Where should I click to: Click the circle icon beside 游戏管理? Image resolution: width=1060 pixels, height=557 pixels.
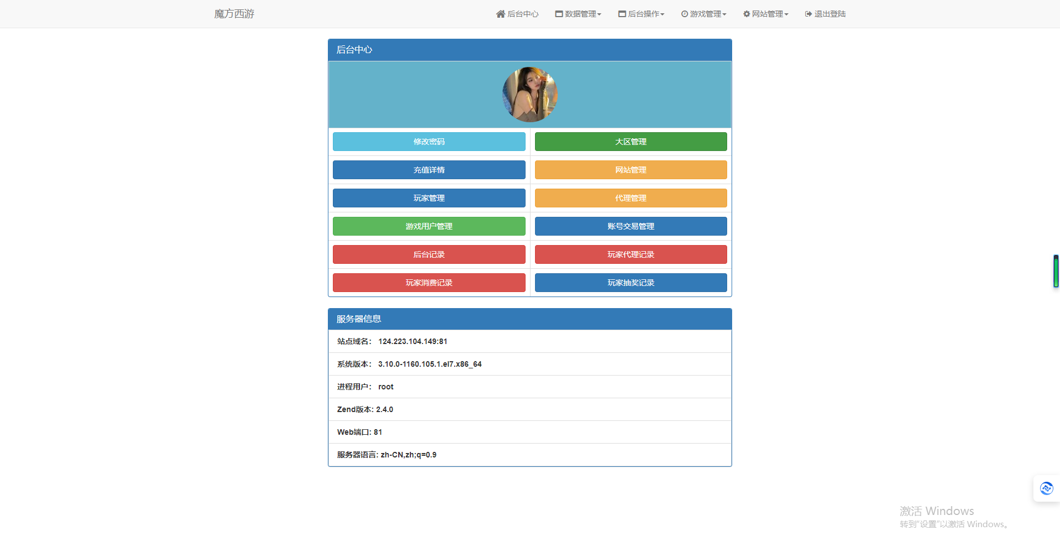[685, 14]
